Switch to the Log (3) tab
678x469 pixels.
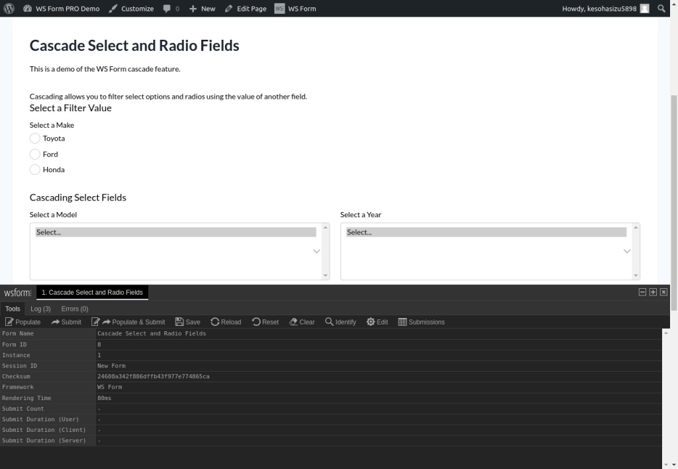pyautogui.click(x=40, y=309)
